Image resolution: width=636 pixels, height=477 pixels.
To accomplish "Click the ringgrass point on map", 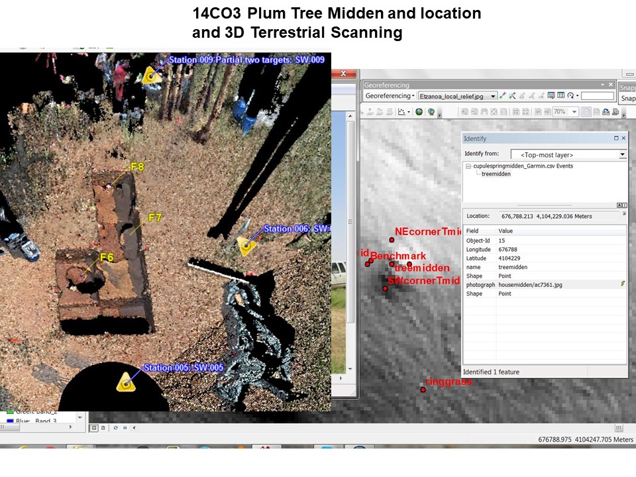I will pyautogui.click(x=423, y=389).
